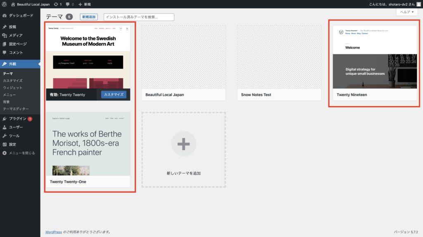
Task: Click the Twenty Twenty-One theme name
Action: tap(68, 182)
